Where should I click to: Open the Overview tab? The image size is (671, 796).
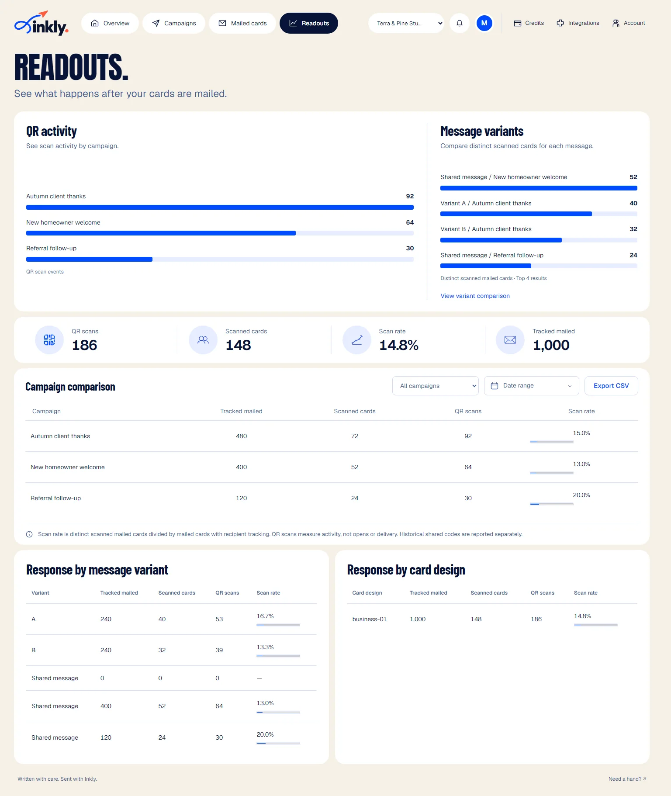tap(110, 23)
